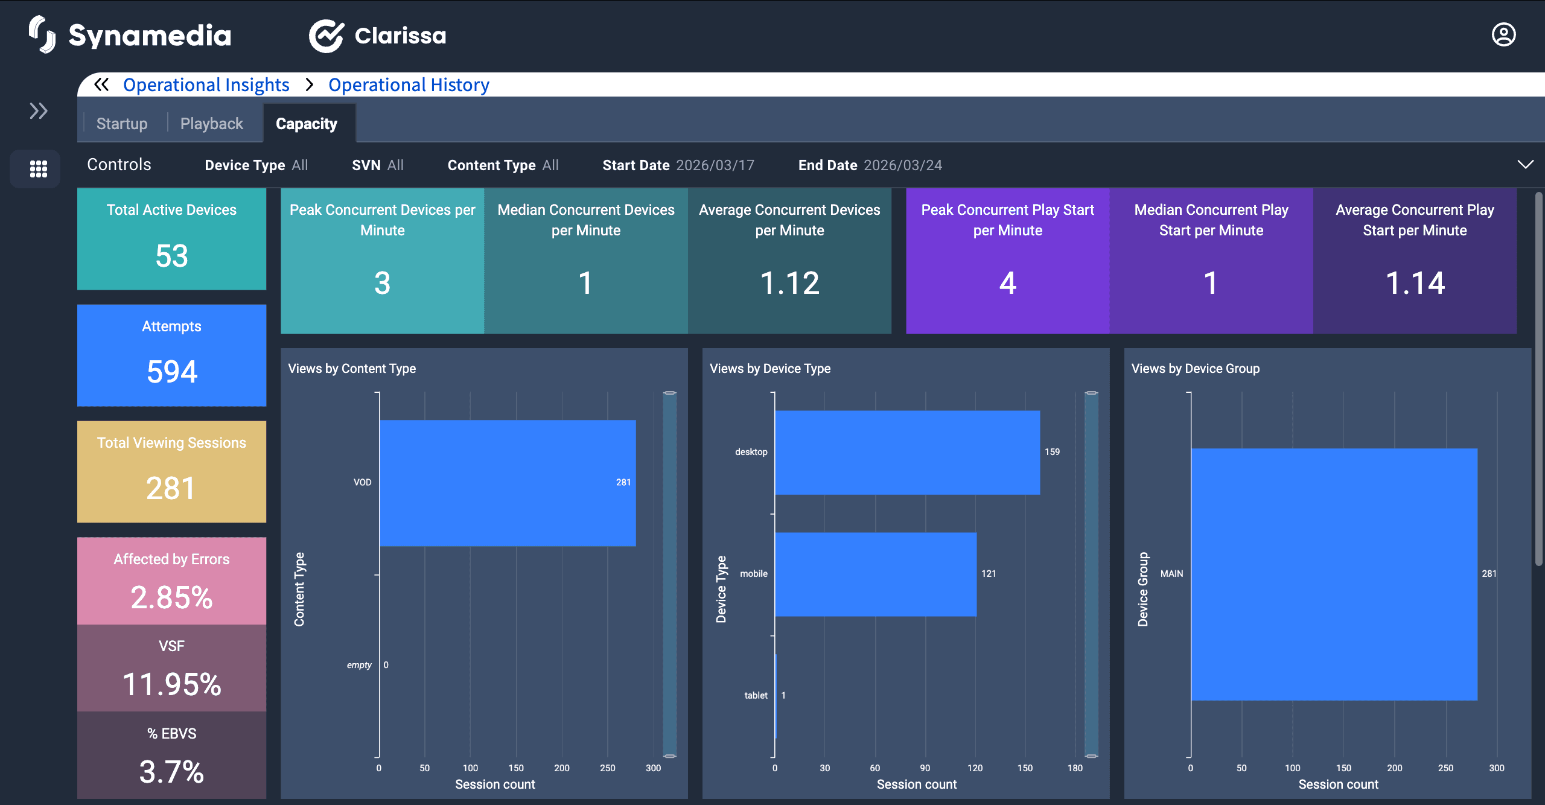The width and height of the screenshot is (1545, 805).
Task: Click the double-left back arrows in breadcrumb
Action: 101,85
